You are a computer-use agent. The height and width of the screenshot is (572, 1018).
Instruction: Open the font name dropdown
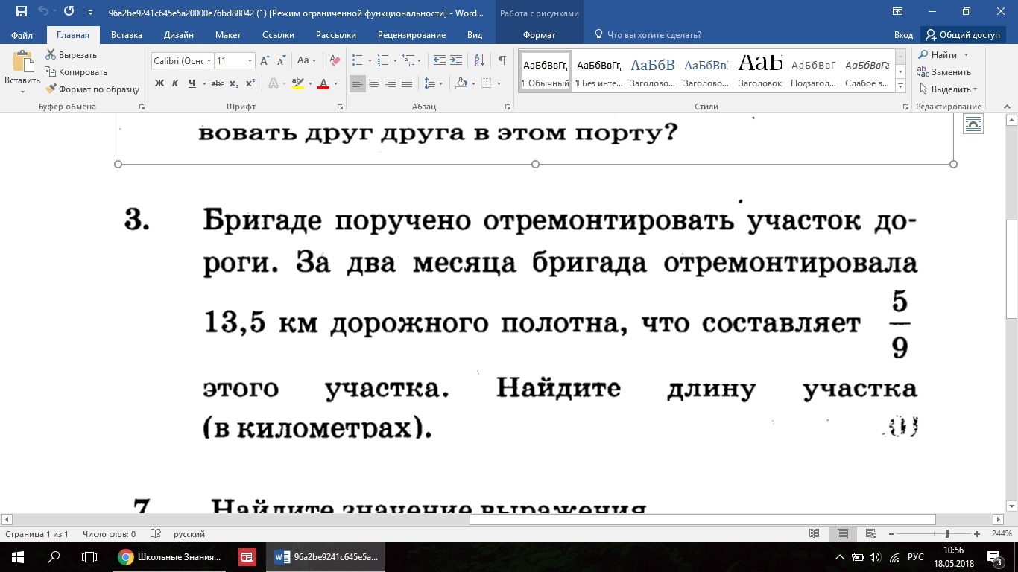tap(209, 61)
